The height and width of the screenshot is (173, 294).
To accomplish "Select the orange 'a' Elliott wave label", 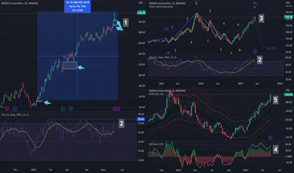I will 238,24.
